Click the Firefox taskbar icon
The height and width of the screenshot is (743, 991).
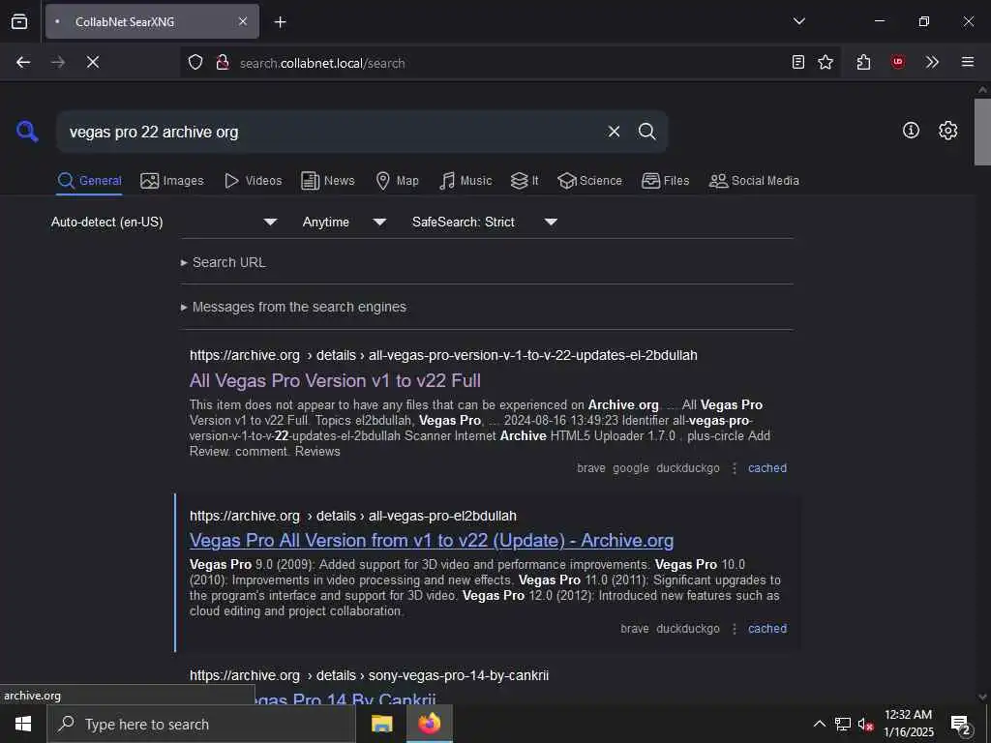(429, 724)
